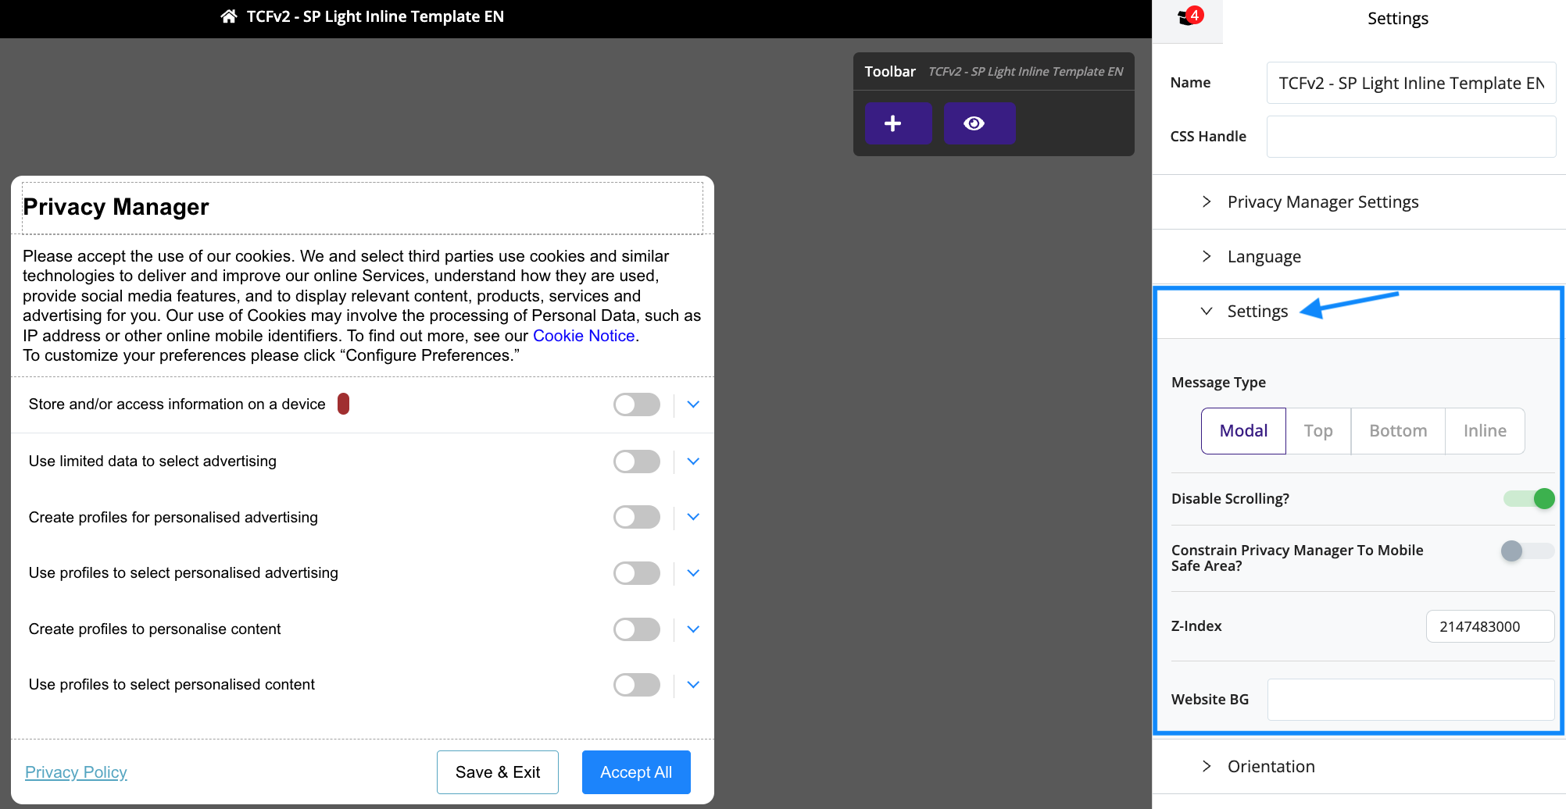This screenshot has height=809, width=1566.
Task: Toggle Use profiles to select personalised advertising
Action: click(x=637, y=573)
